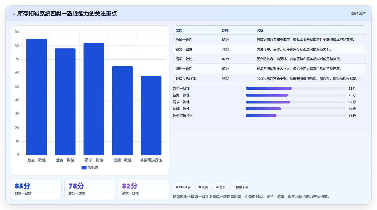377x210 pixels.
Task: Click the 追溯一致性 bar in the chart
Action: pyautogui.click(x=122, y=111)
